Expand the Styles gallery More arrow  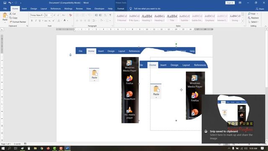[242, 21]
